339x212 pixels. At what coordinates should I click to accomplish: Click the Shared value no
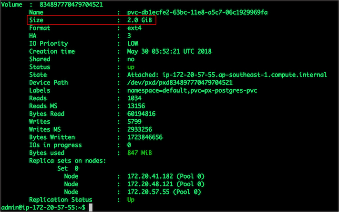tap(131, 59)
